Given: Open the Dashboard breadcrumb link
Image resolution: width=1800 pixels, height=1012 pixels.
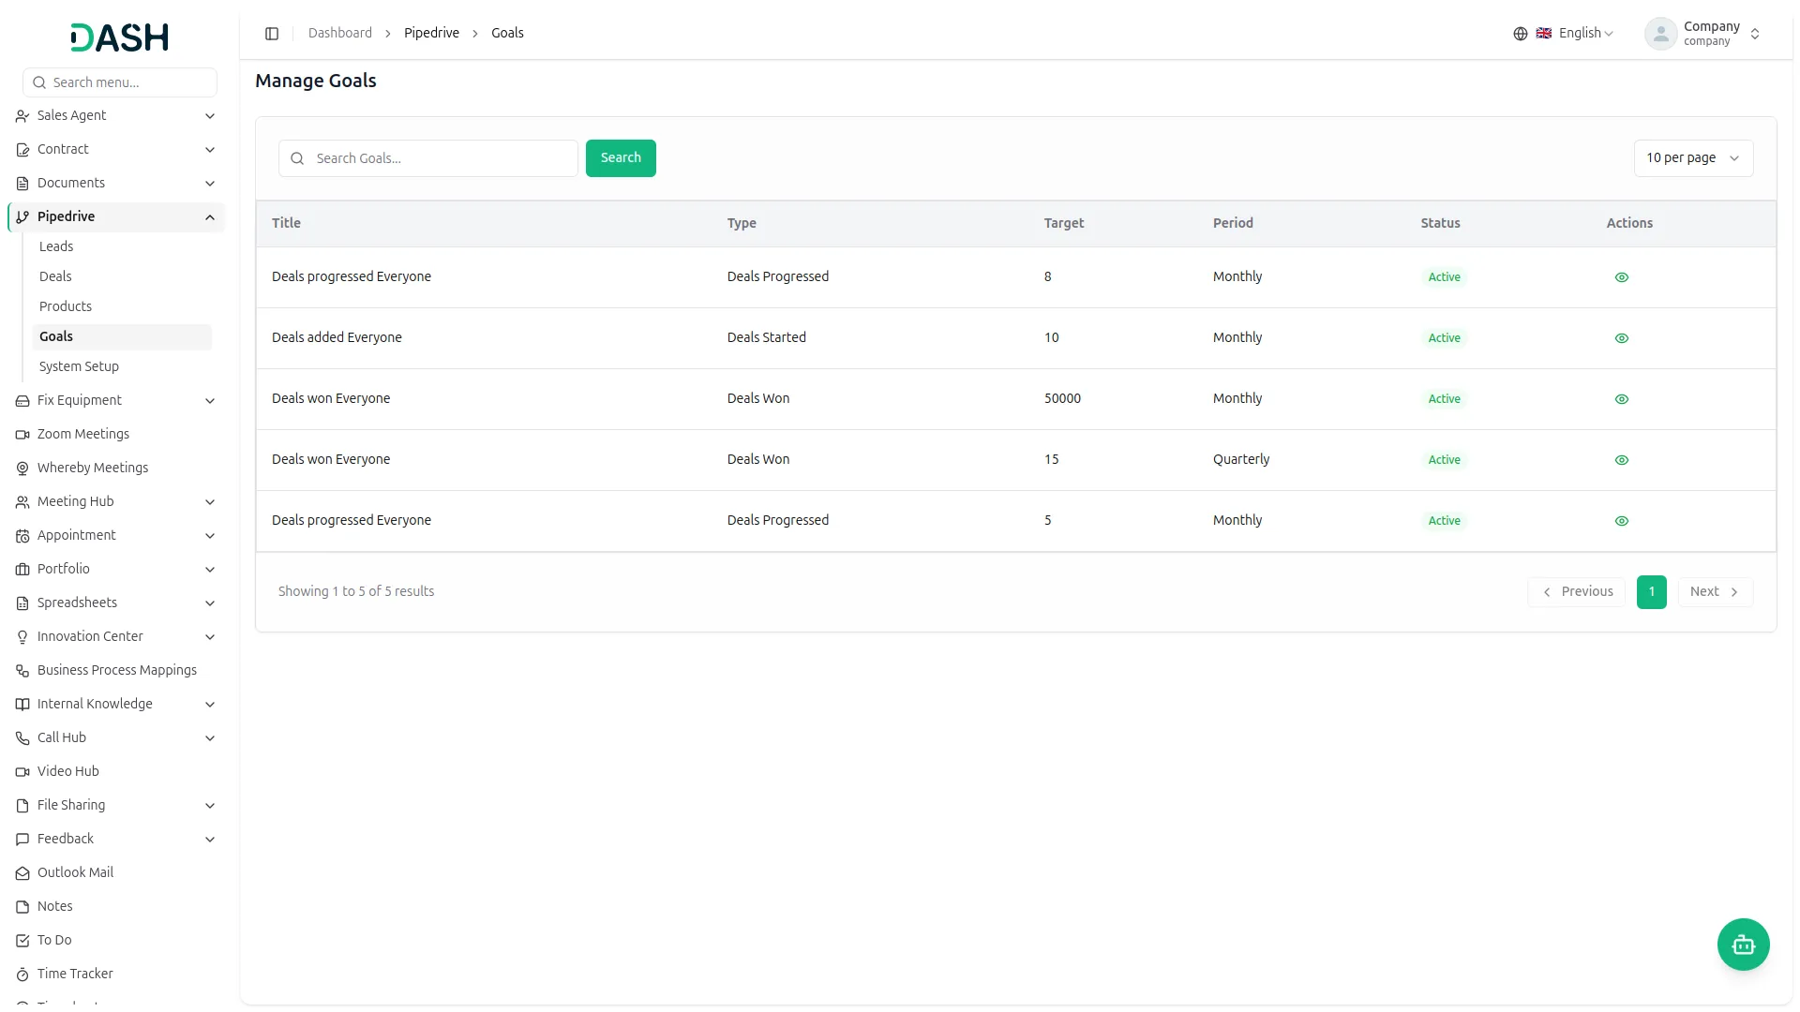Looking at the screenshot, I should click(x=340, y=34).
